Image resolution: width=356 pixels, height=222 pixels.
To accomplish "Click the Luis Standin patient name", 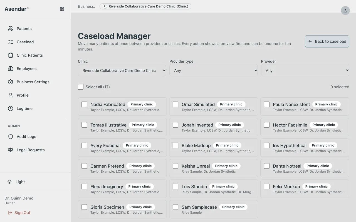I will point(194,186).
